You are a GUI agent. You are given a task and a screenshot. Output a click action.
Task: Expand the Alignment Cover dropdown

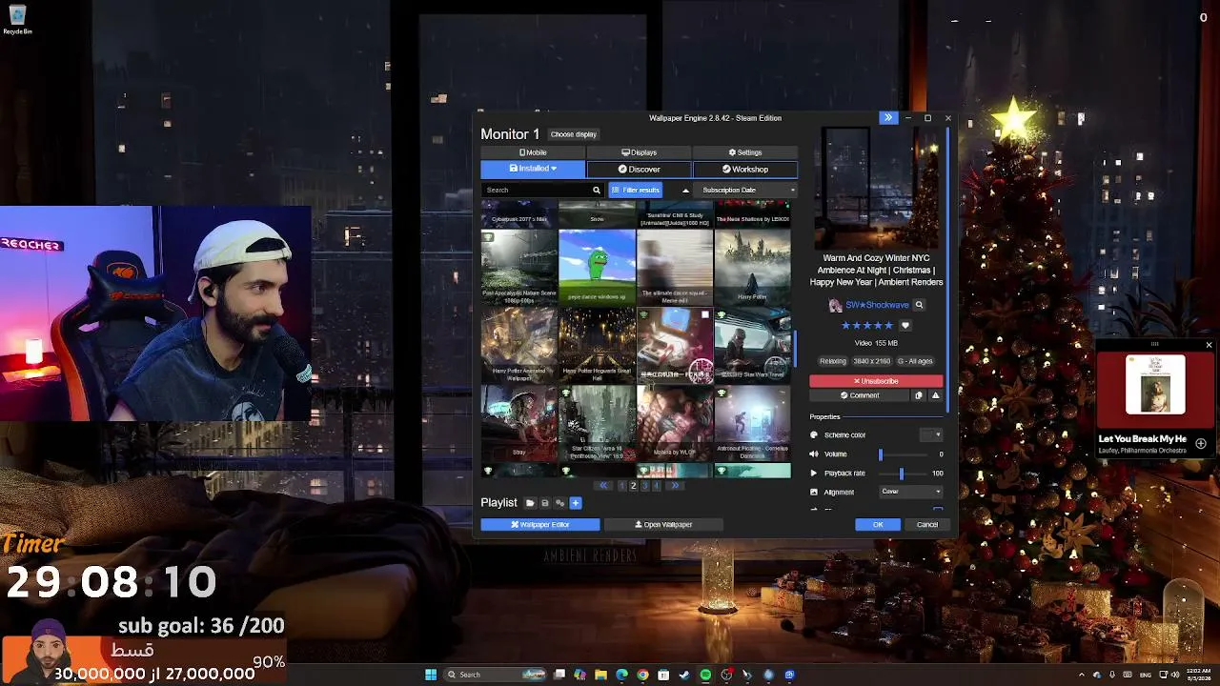pos(911,492)
